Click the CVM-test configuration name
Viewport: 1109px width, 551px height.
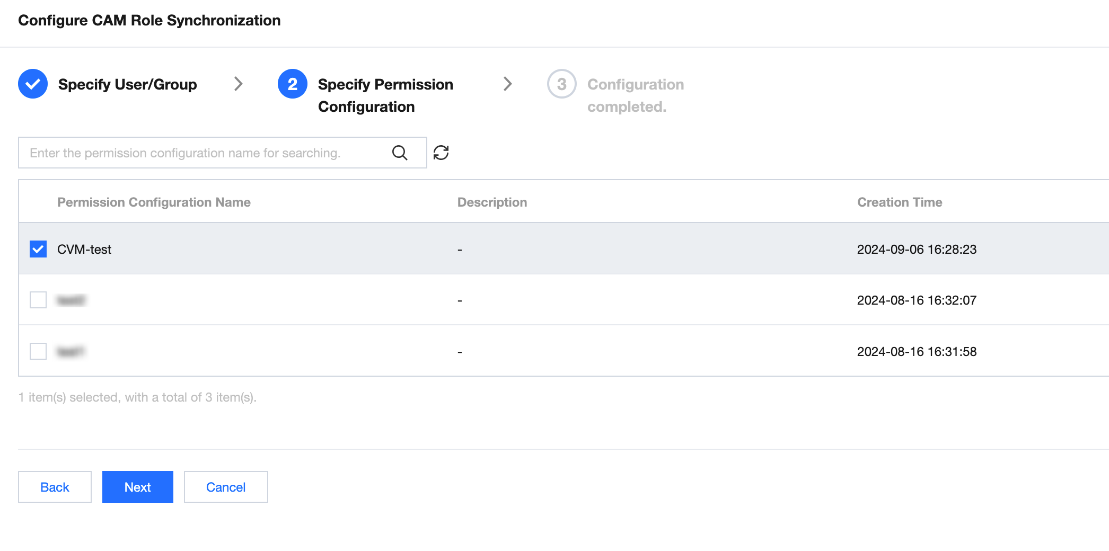point(84,250)
